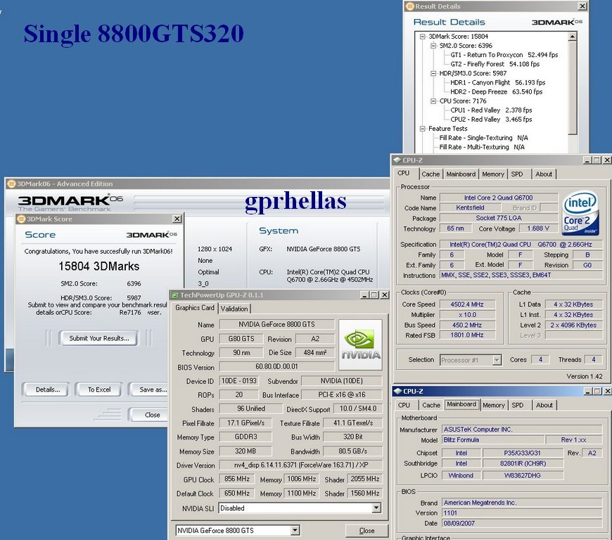This screenshot has height=540, width=612.
Task: Open the SPD tab in upper CPU-Z
Action: tap(517, 174)
